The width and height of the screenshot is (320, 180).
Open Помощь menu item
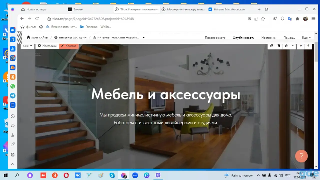click(289, 38)
